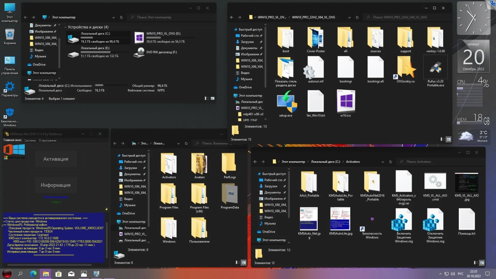The image size is (496, 279).
Task: Click Этот компьютер breadcrumb in Activators window
Action: click(293, 162)
